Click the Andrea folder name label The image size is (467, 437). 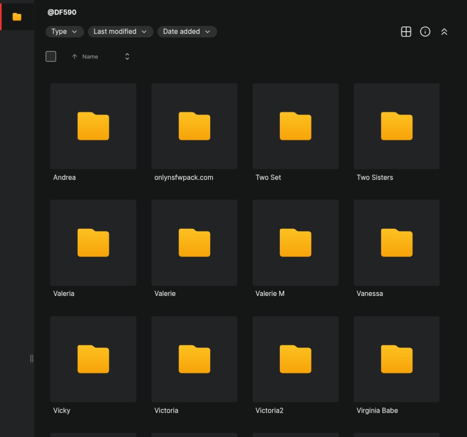pyautogui.click(x=64, y=177)
